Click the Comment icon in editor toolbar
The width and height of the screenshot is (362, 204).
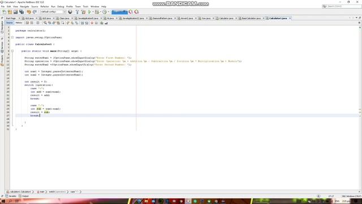coord(102,23)
